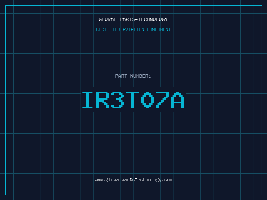Click the word PART in the label
267x200 pixels.
pyautogui.click(x=121, y=76)
